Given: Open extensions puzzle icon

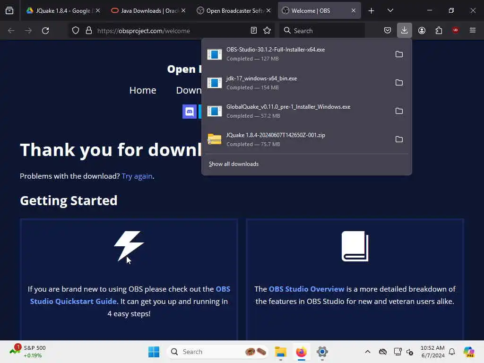Looking at the screenshot, I should tap(439, 30).
